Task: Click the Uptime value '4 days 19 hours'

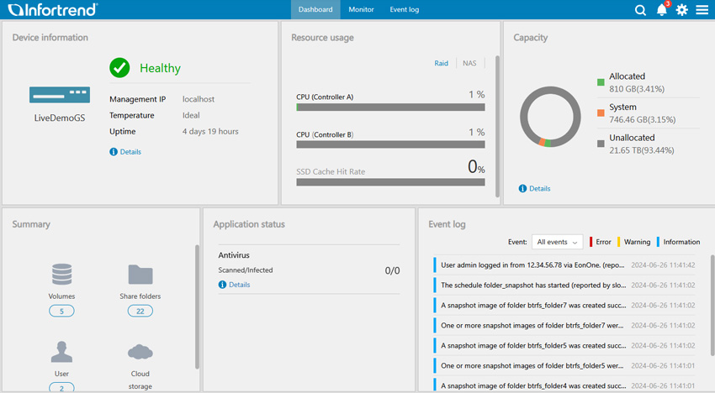Action: (210, 131)
